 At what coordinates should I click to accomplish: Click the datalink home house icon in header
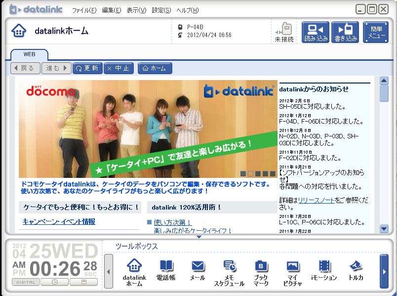pos(19,31)
